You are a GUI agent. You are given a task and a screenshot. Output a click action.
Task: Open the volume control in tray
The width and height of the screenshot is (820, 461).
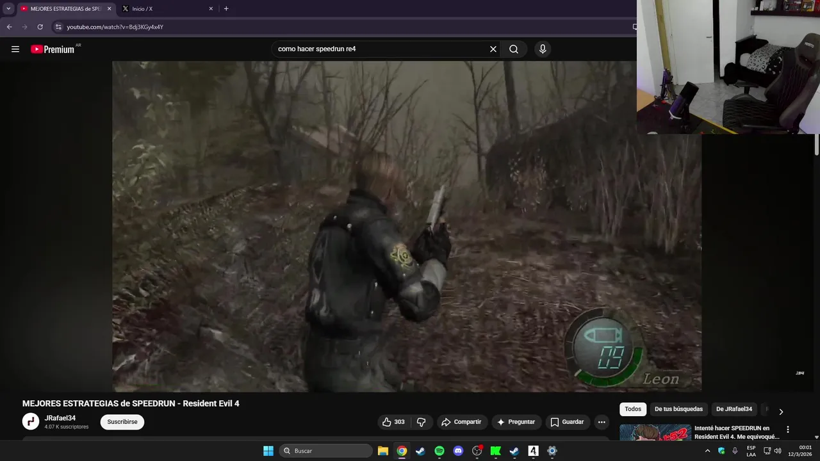(778, 451)
